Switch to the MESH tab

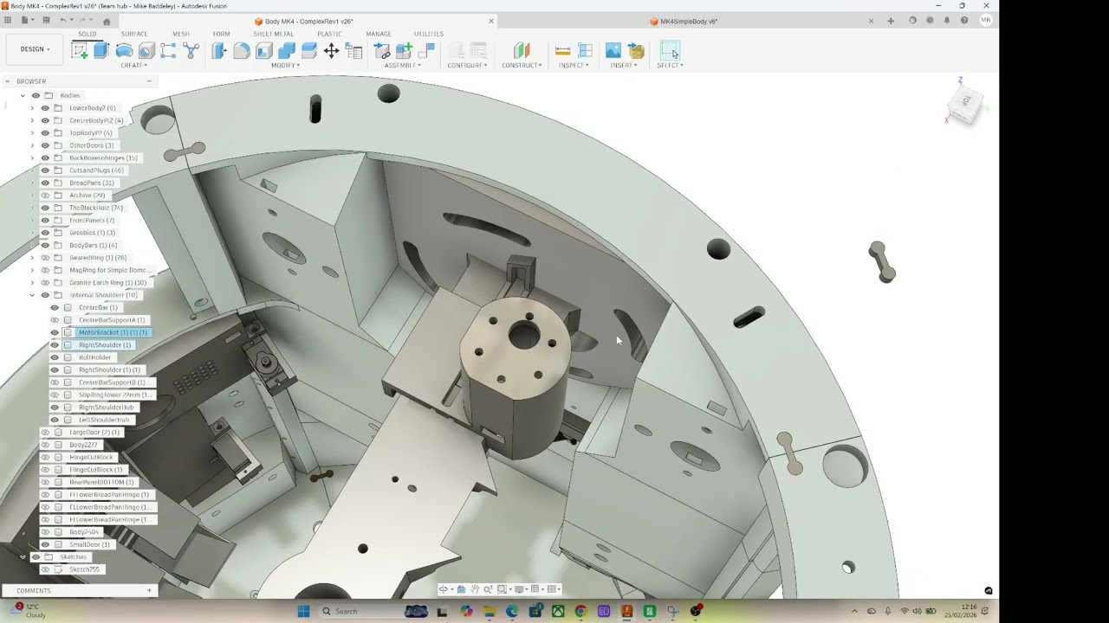pos(180,34)
